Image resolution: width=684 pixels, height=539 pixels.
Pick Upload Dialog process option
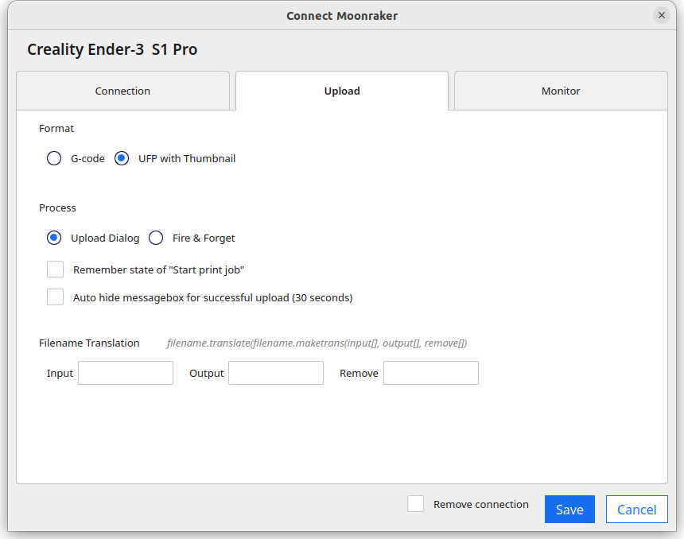[54, 238]
